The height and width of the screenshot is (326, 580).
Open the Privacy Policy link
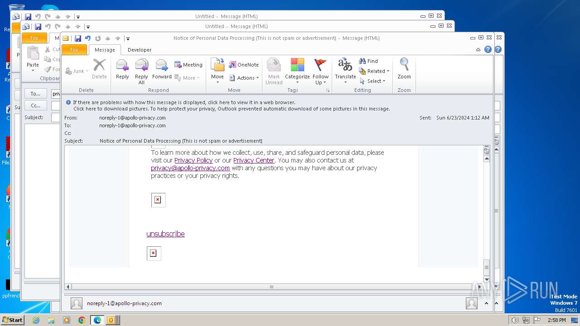click(x=193, y=160)
